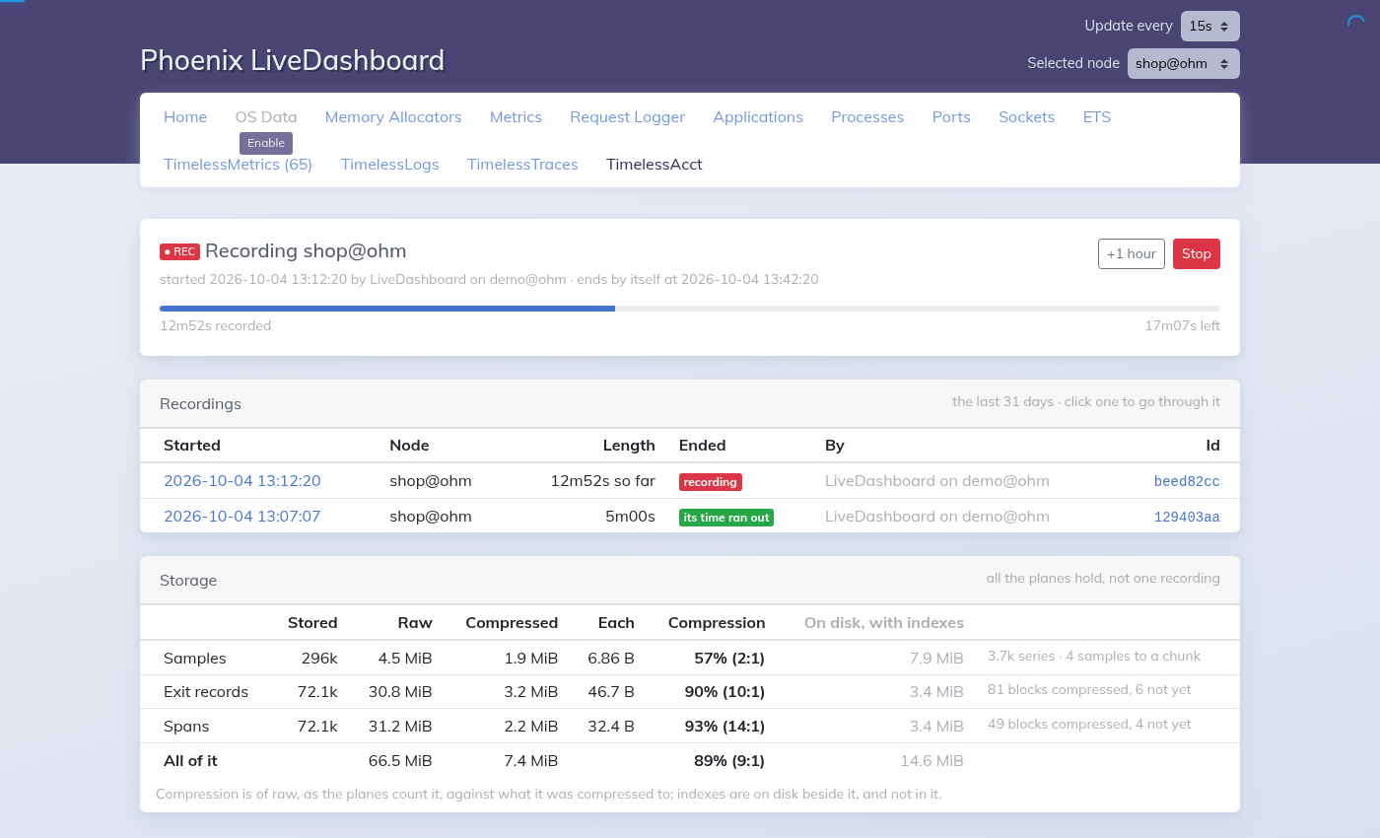This screenshot has width=1380, height=838.
Task: Enable OS Data with the Enable button
Action: (266, 143)
